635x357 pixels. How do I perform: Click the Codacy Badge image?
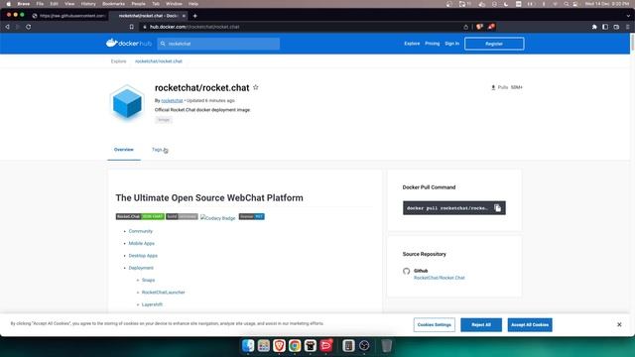[218, 218]
